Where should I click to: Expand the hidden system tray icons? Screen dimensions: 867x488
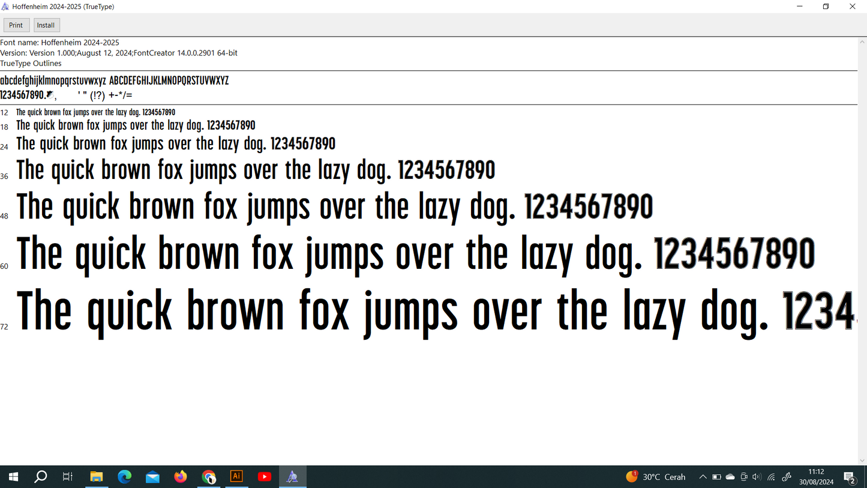[703, 477]
